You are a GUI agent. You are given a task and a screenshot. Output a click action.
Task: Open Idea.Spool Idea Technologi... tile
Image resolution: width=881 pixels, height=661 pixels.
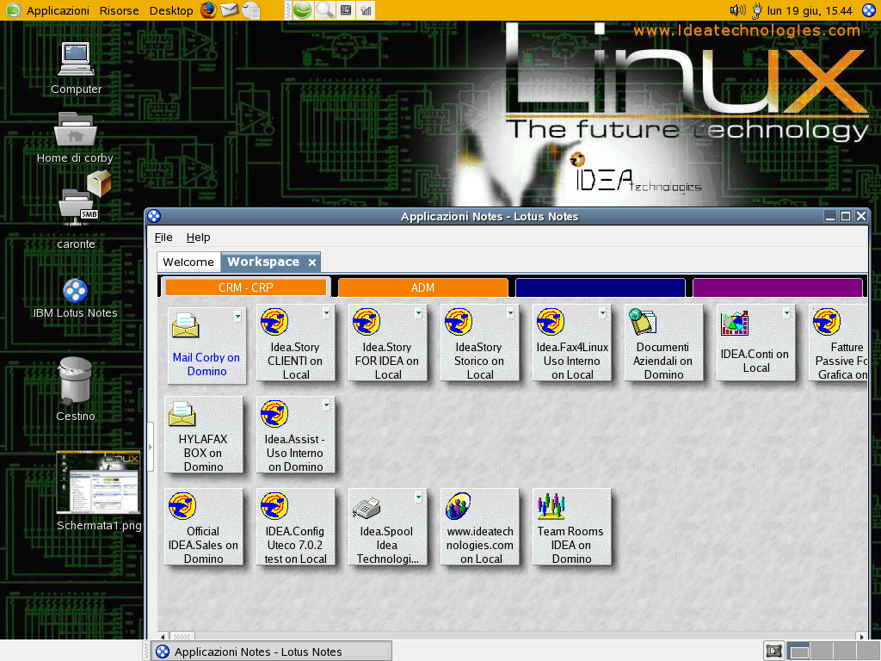coord(388,528)
